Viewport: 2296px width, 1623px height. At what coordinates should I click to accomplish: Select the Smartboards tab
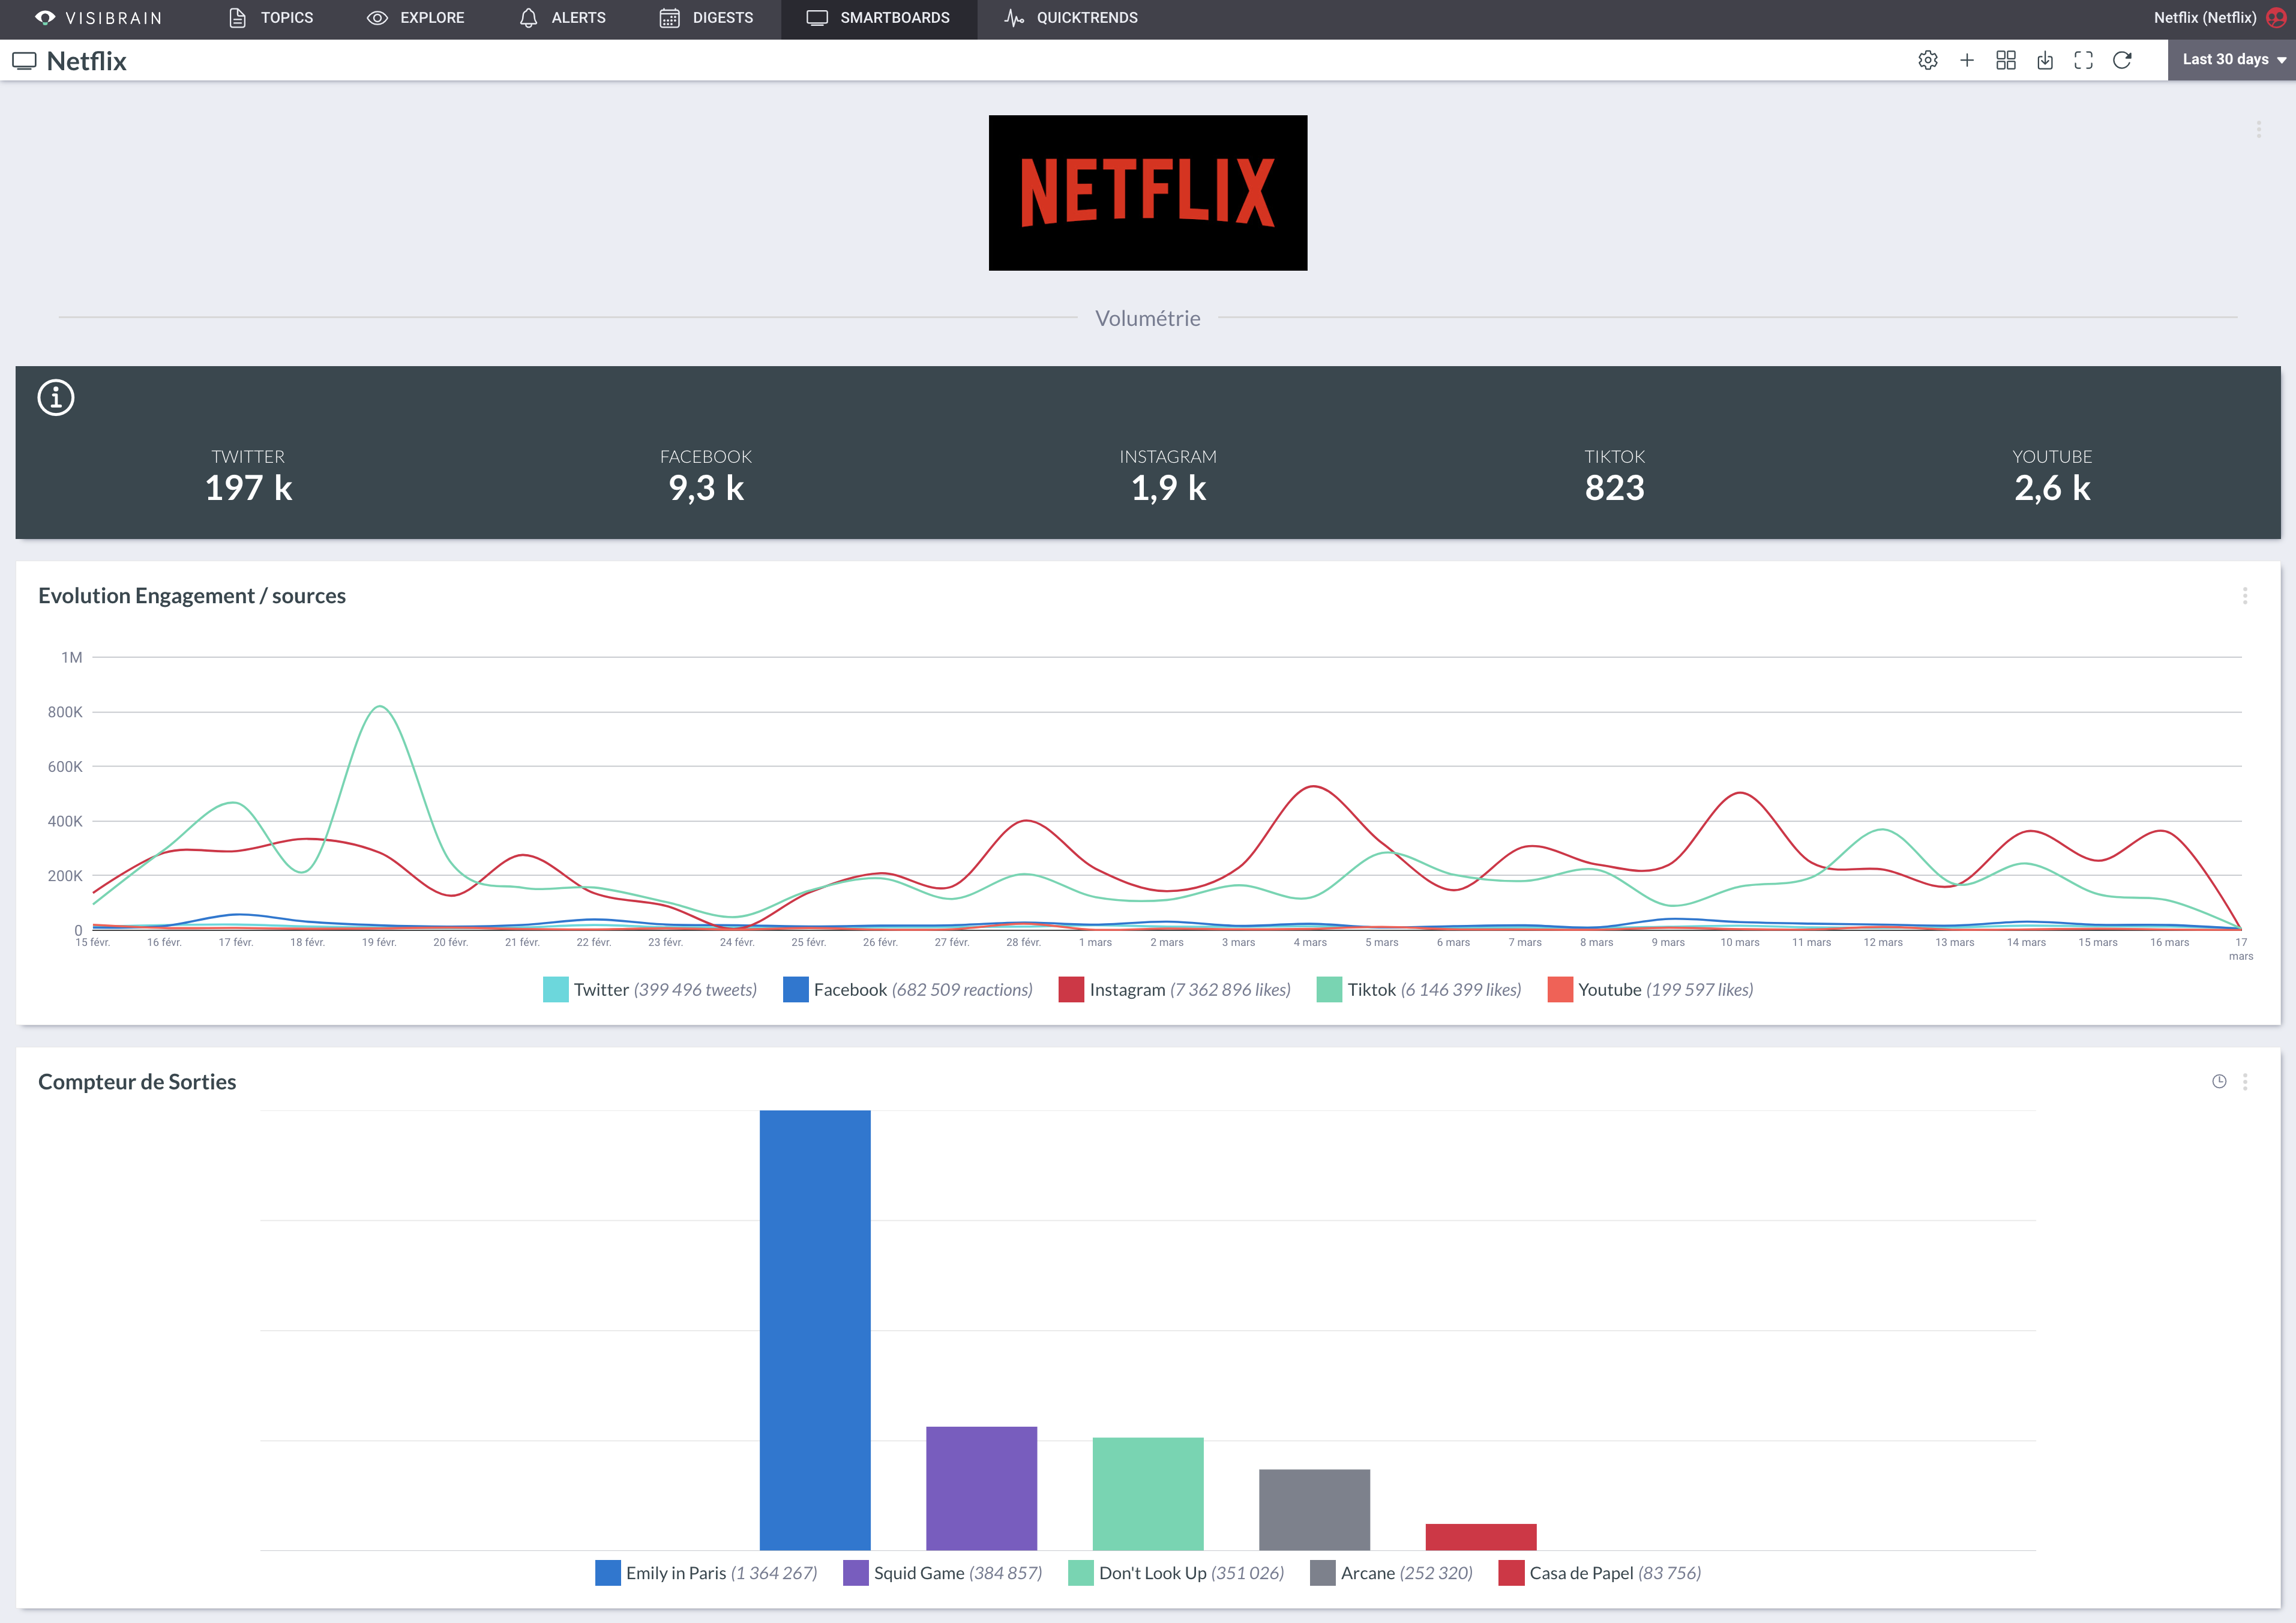coord(878,18)
